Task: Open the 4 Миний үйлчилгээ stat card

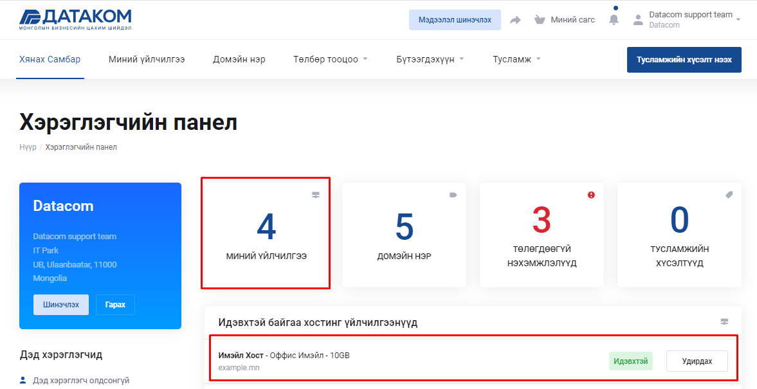Action: 266,235
